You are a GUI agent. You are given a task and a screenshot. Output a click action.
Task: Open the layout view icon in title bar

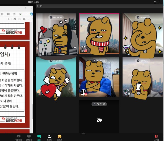(155, 2)
